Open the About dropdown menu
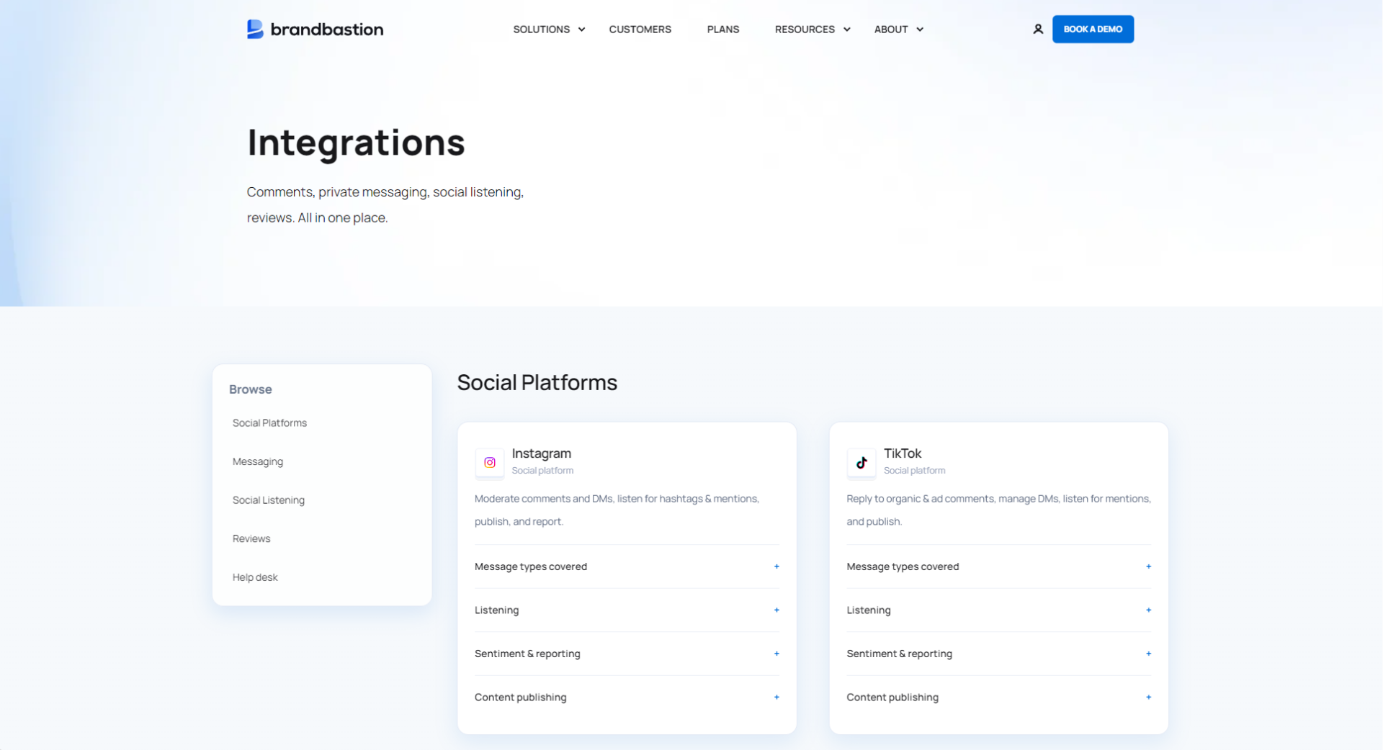This screenshot has height=750, width=1383. tap(898, 30)
